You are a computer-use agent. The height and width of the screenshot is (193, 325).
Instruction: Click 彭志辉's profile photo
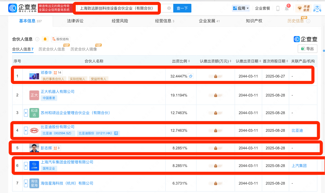[34, 148]
